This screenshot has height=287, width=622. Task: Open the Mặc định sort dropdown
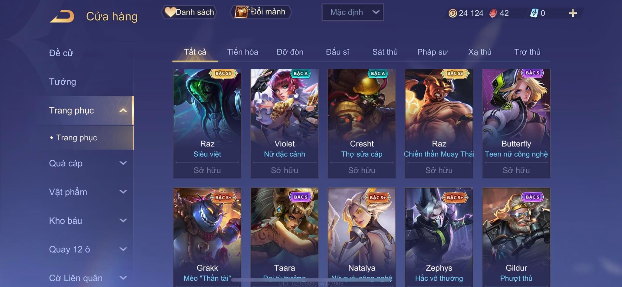coord(353,12)
